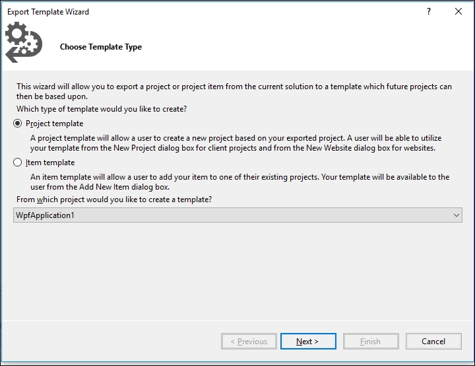Click the Item template label text

50,163
